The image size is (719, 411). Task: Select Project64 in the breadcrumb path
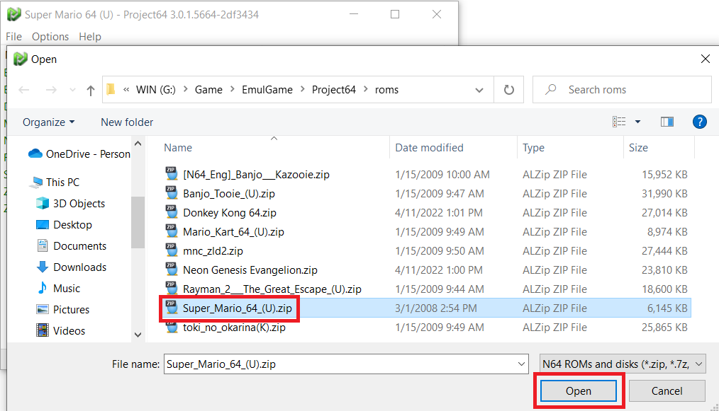(x=334, y=90)
